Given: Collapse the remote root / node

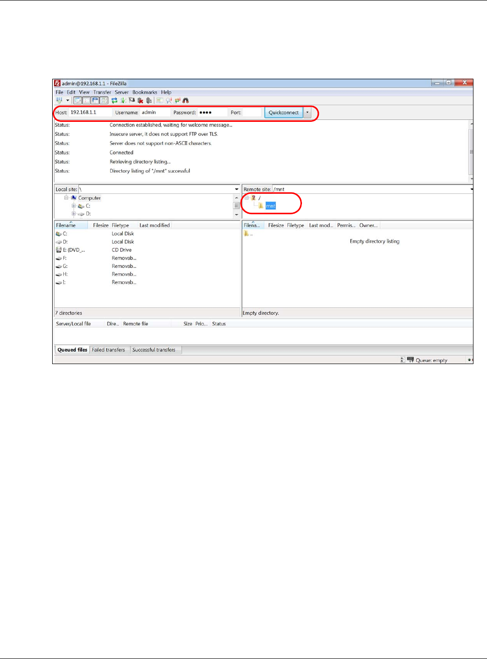Looking at the screenshot, I should pos(246,198).
